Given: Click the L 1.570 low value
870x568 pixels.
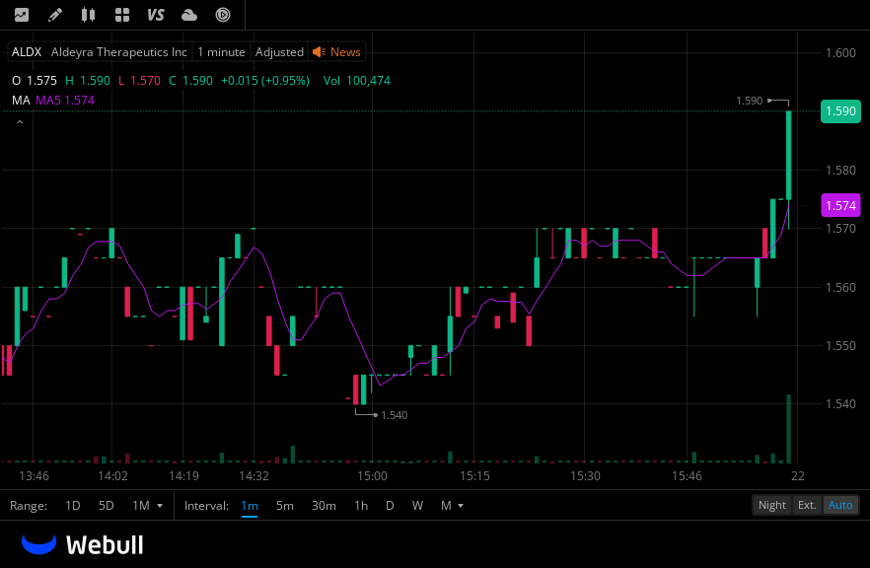Looking at the screenshot, I should click(x=139, y=81).
